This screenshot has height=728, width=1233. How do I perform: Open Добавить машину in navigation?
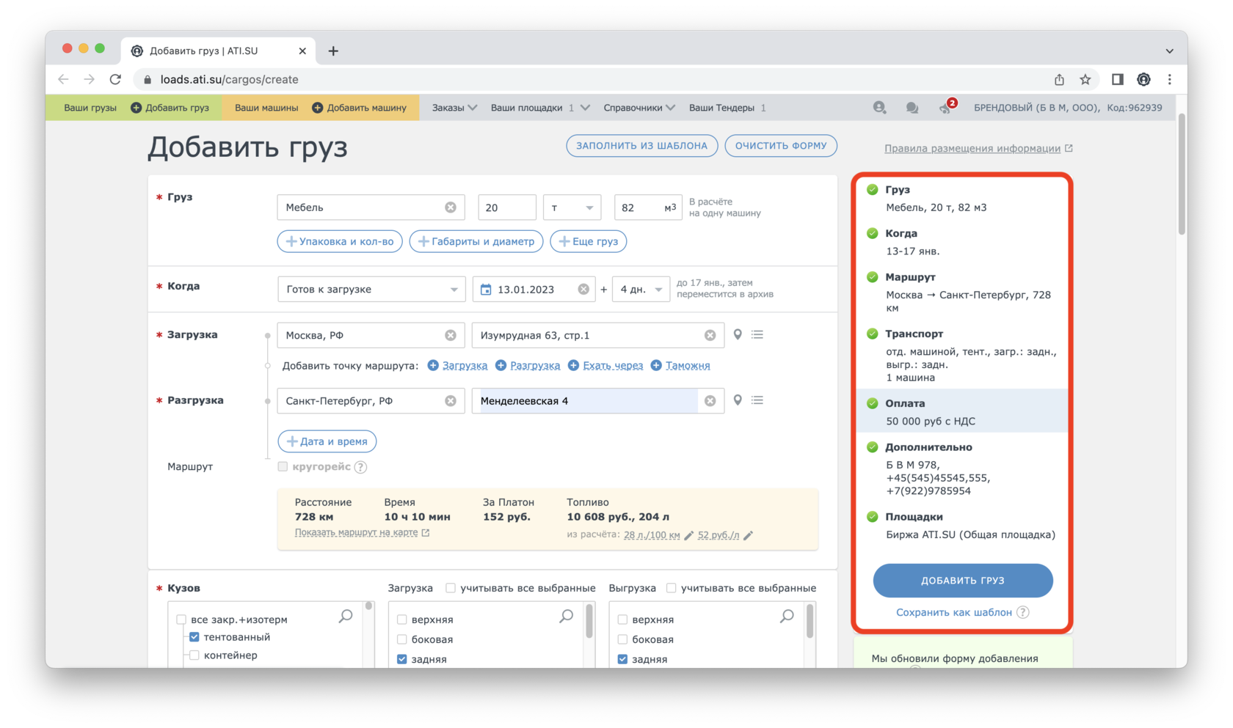point(359,108)
